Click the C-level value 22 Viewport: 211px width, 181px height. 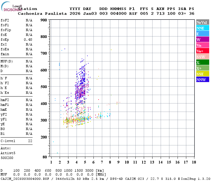[30, 141]
